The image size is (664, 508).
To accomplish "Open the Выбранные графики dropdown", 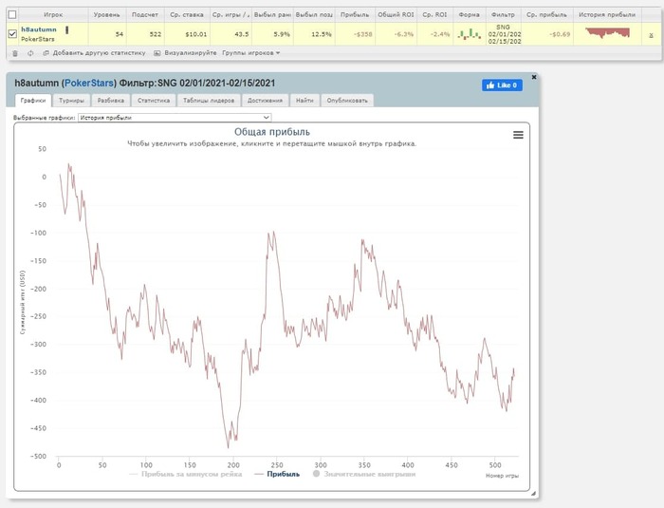I will pos(175,118).
